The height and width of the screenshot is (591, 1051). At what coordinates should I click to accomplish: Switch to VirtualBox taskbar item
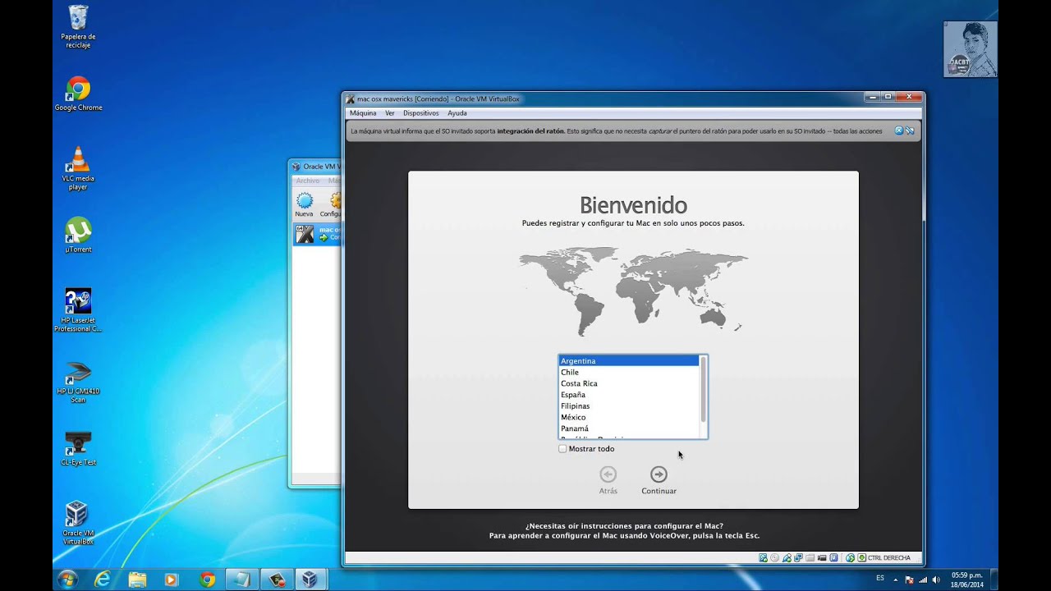(310, 580)
